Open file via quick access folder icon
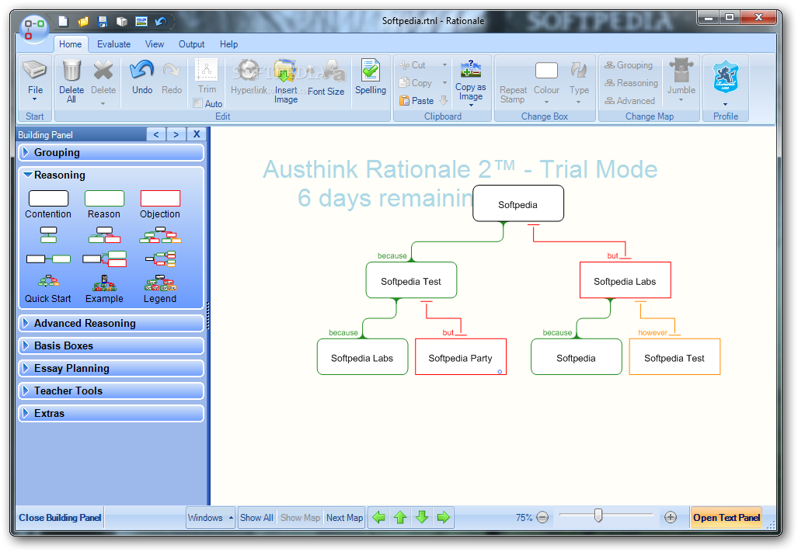Screen dimensions: 798x552 click(83, 21)
